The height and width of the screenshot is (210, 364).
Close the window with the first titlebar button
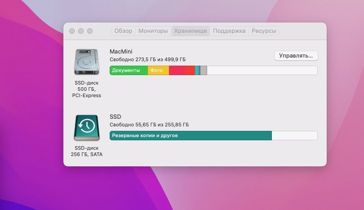click(72, 31)
